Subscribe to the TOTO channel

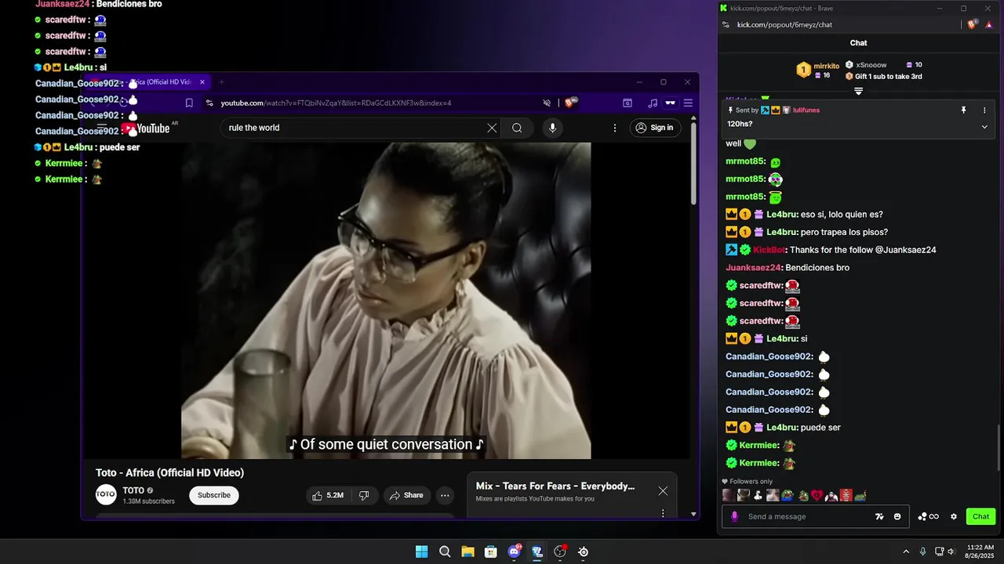click(214, 495)
